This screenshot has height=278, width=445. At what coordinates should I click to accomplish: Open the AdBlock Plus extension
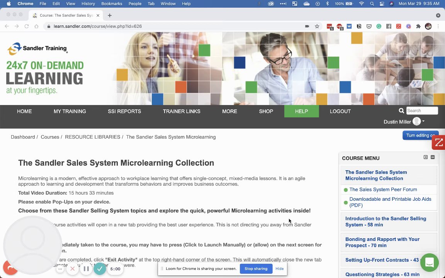tap(340, 26)
